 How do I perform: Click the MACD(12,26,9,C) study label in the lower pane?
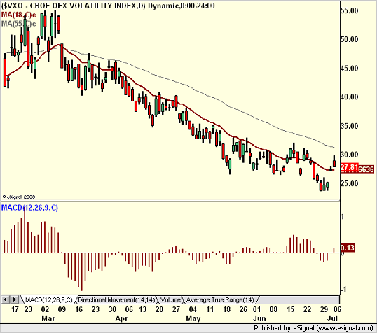tap(30, 208)
